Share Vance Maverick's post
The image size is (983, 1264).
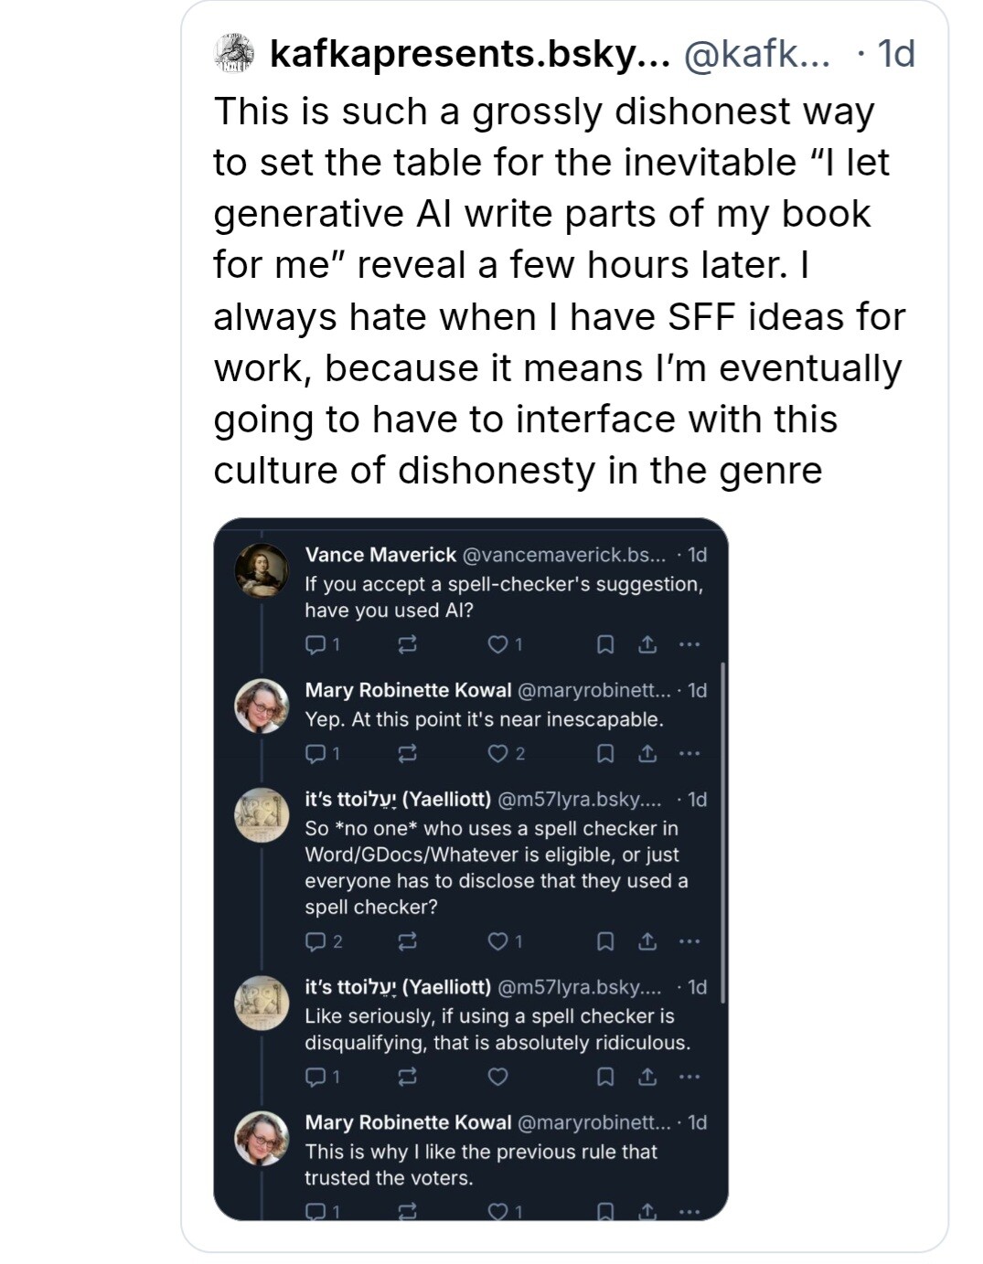(x=647, y=645)
